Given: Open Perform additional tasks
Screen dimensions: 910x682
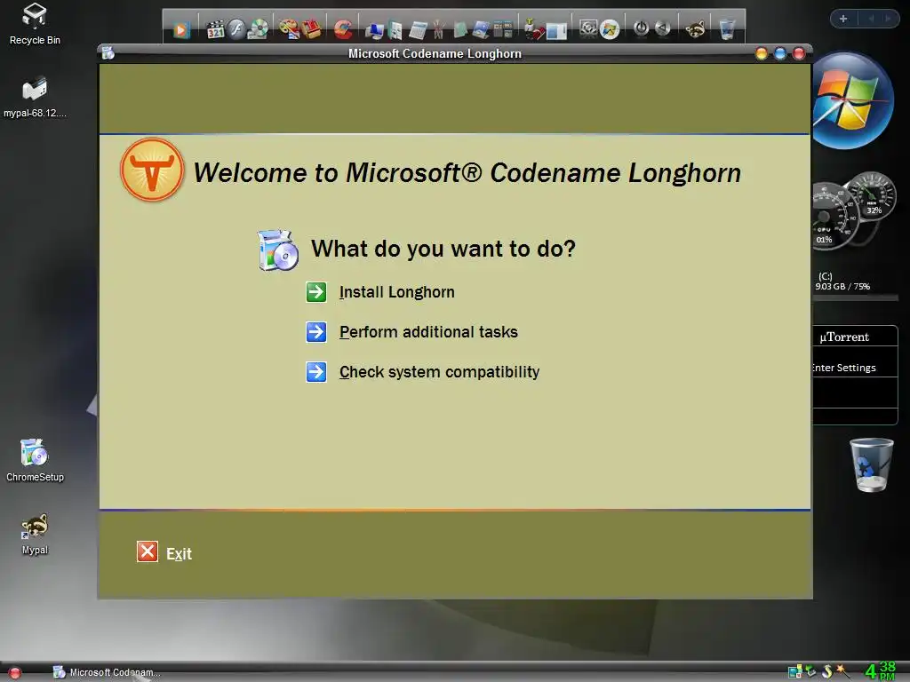Looking at the screenshot, I should [428, 332].
